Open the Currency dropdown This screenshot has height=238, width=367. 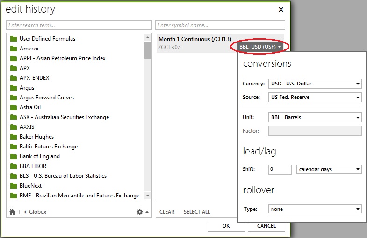pyautogui.click(x=315, y=84)
